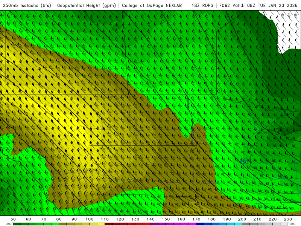Click the '50' colorbar scale label
This screenshot has width=301, height=226.
(13, 219)
